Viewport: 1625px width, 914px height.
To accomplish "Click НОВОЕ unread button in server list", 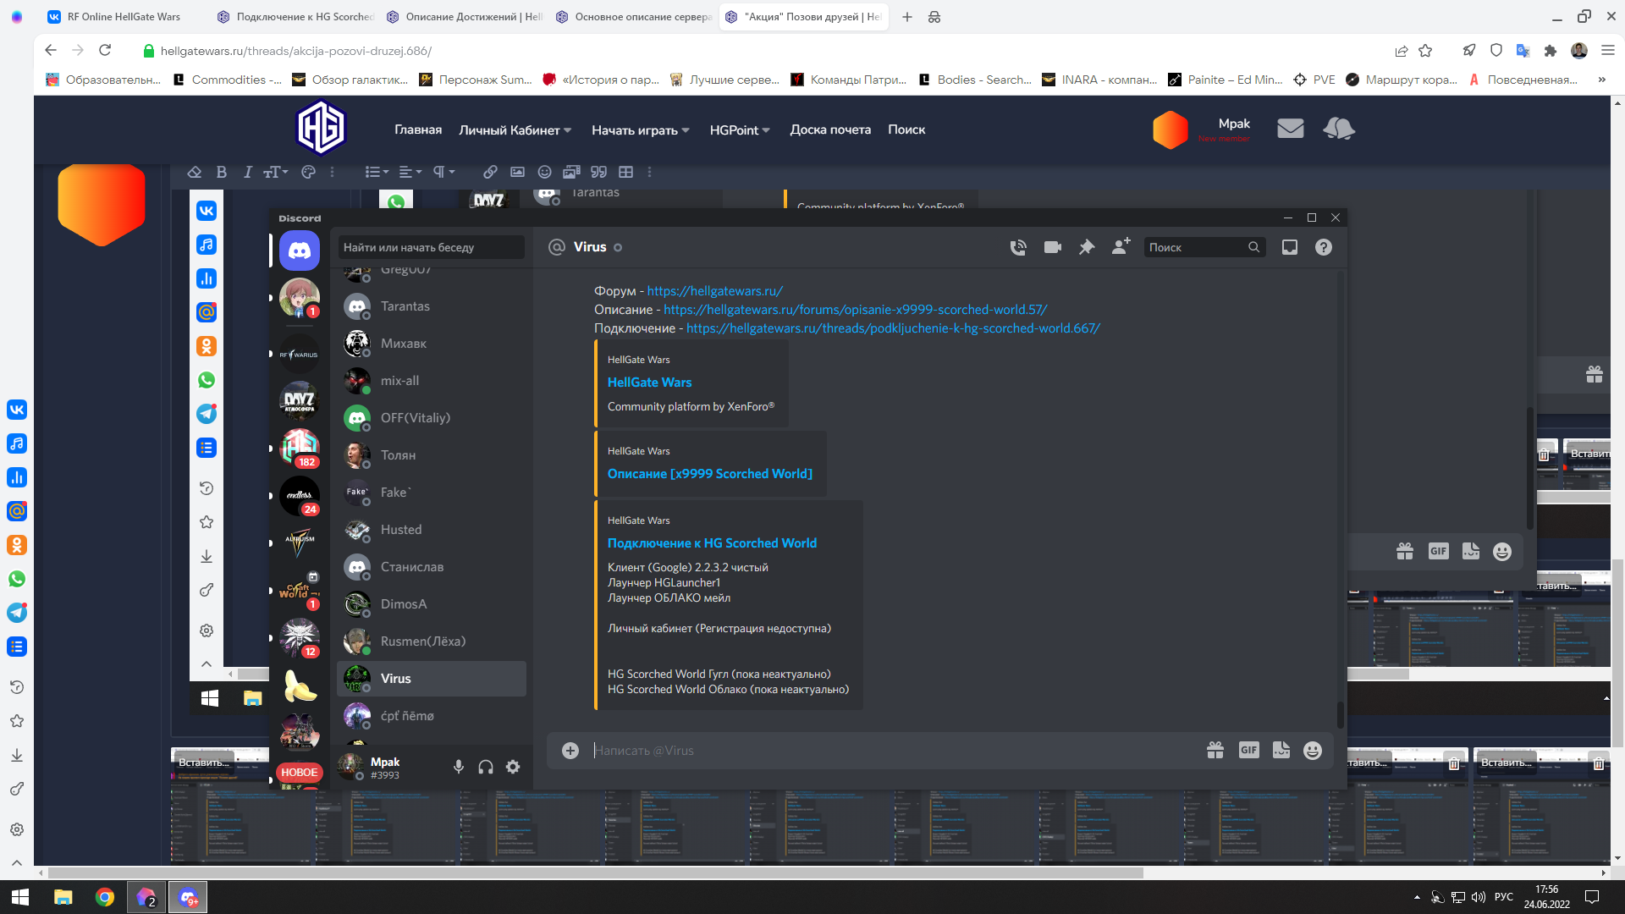I will click(300, 772).
